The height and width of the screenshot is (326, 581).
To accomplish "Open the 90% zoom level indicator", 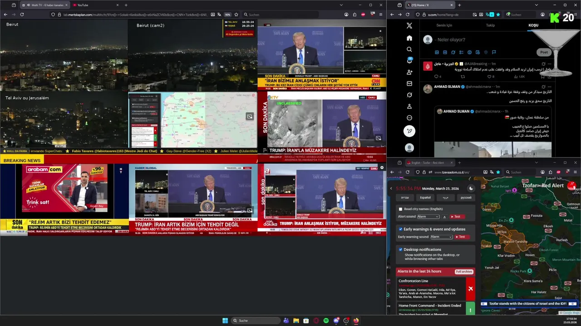I will (228, 14).
